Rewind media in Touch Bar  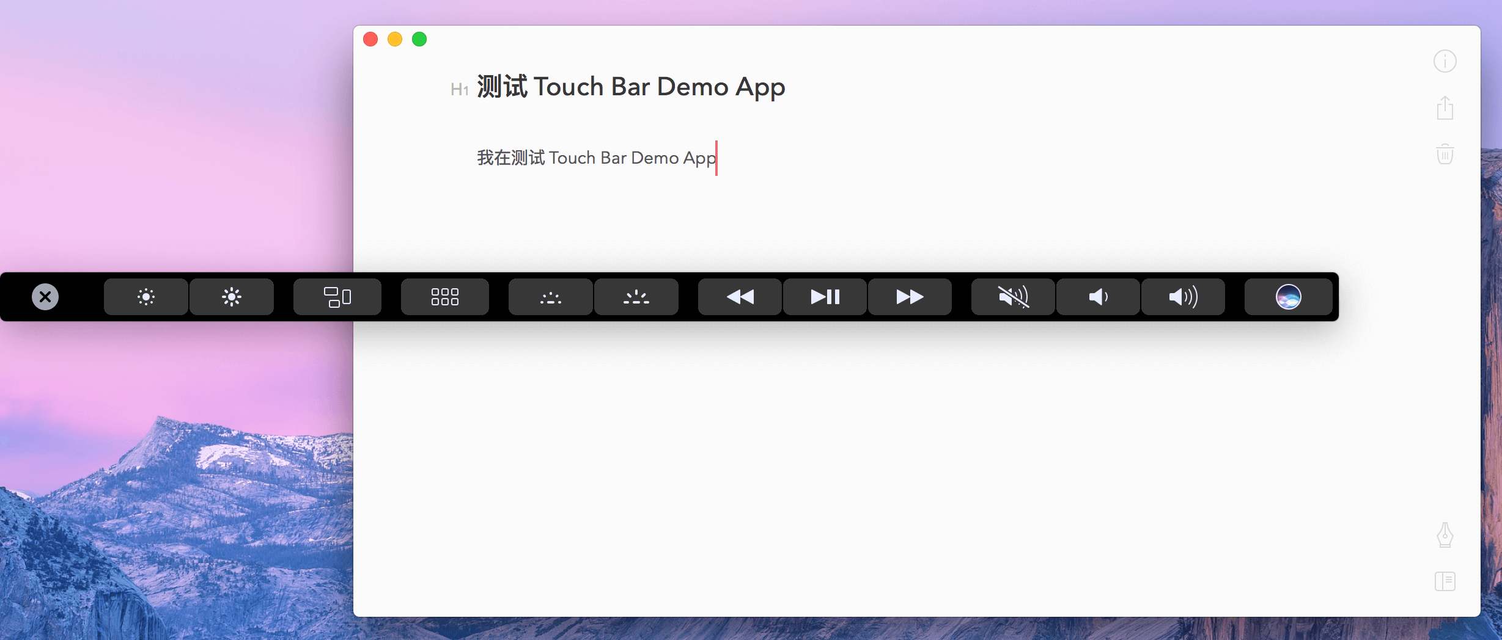point(740,297)
